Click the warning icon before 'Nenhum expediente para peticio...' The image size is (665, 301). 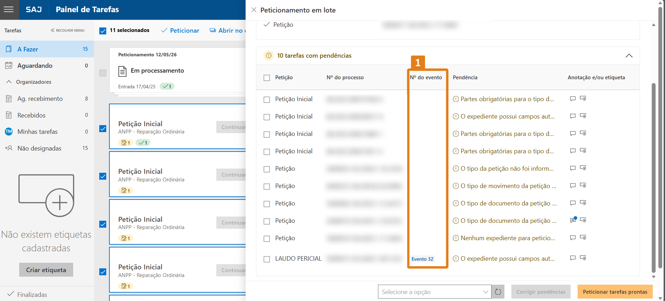tap(456, 238)
